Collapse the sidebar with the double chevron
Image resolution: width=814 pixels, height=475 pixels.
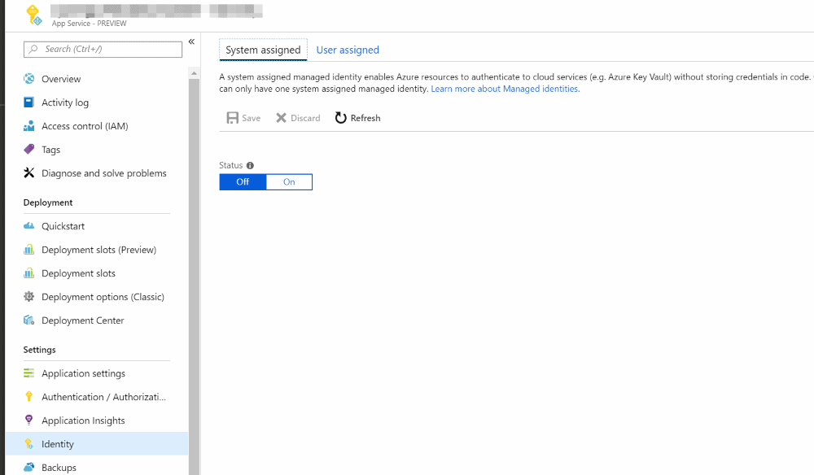(x=191, y=41)
